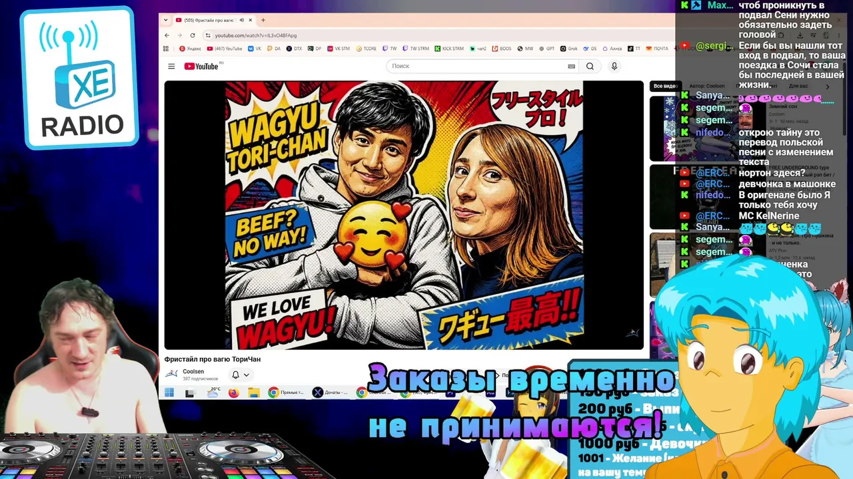Go back with the browser back arrow
Screen dimensions: 853x479
coord(167,35)
